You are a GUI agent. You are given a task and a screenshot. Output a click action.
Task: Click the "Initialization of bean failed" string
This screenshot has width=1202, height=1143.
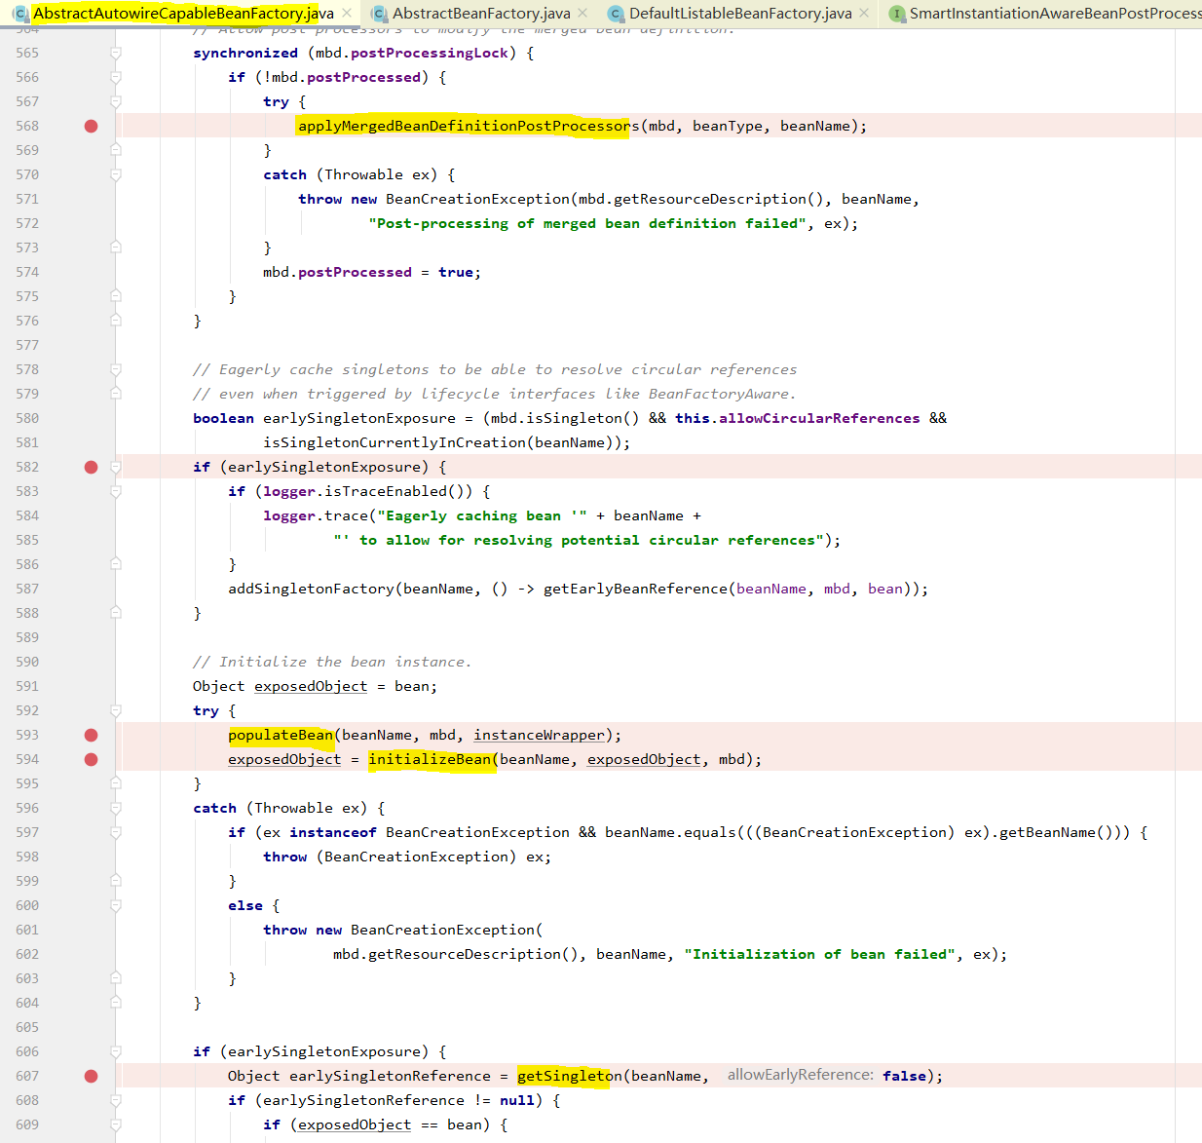pos(820,954)
